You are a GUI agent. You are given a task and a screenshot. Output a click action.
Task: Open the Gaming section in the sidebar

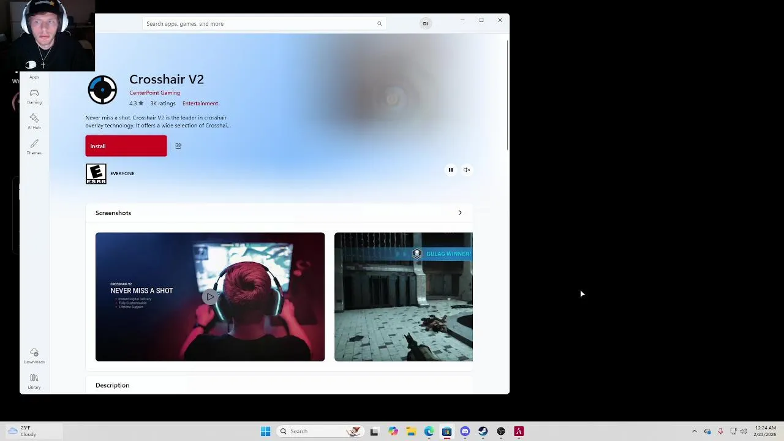[x=34, y=96]
